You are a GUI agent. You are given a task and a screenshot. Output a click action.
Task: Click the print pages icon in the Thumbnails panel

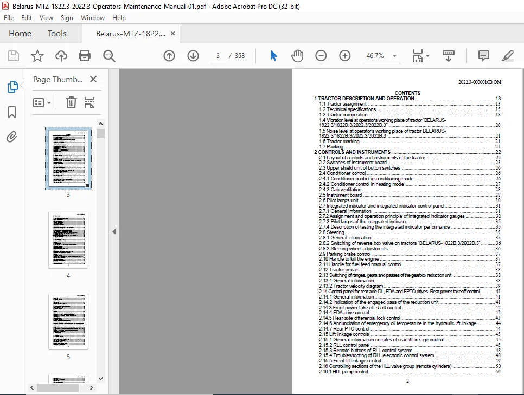click(89, 102)
